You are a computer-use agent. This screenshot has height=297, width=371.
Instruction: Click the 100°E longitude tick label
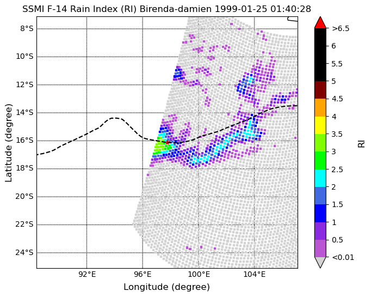point(198,275)
